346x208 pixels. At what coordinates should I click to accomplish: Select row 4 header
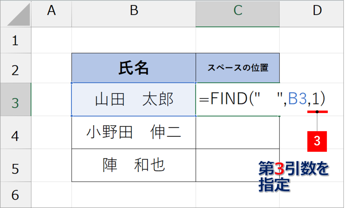point(16,133)
